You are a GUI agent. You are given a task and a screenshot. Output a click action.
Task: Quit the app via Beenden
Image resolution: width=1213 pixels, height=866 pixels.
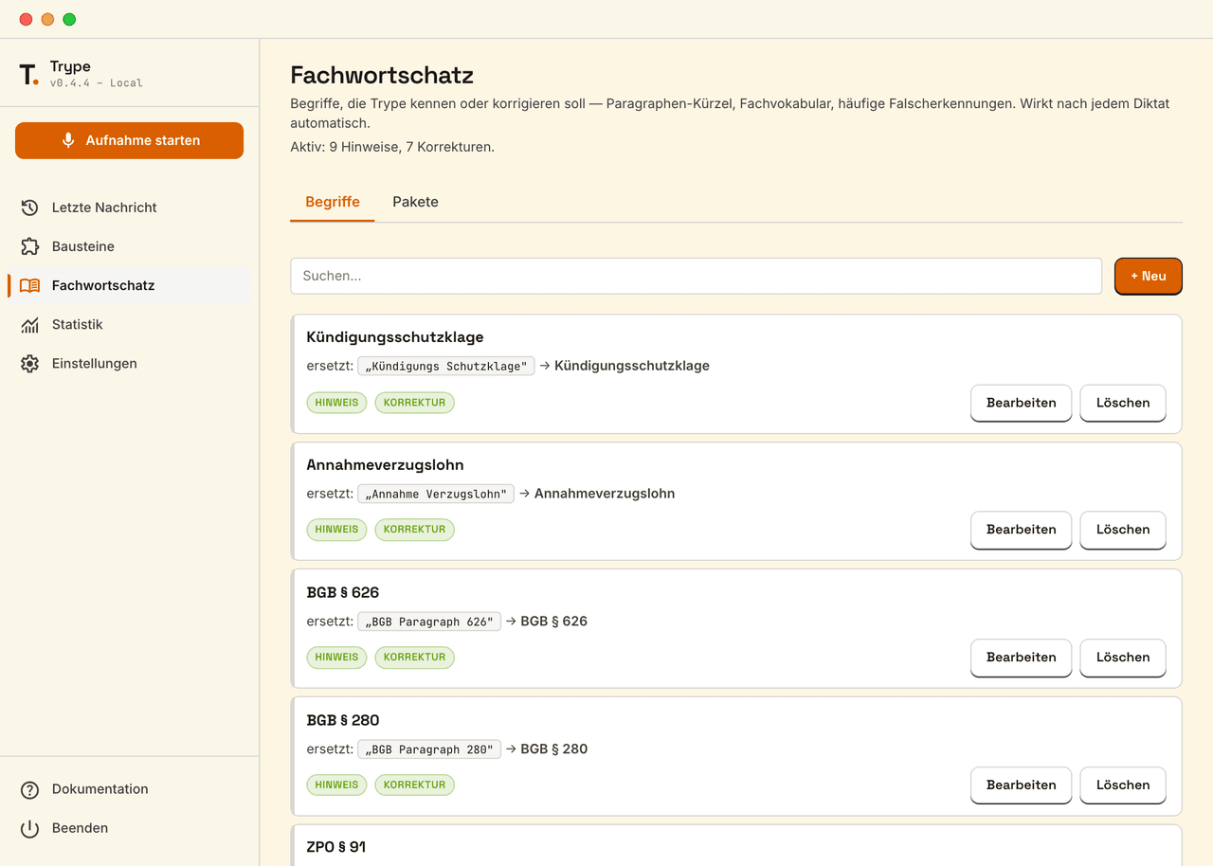tap(129, 828)
